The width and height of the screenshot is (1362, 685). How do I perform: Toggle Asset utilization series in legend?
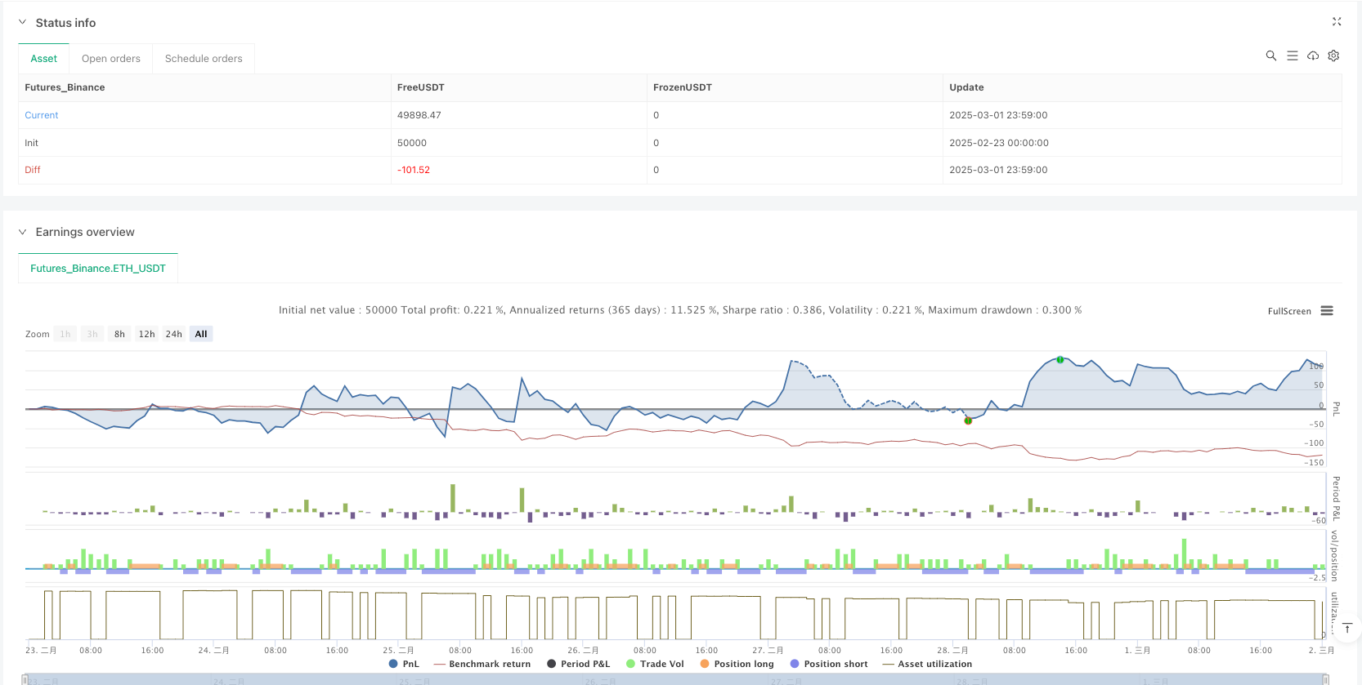click(928, 664)
